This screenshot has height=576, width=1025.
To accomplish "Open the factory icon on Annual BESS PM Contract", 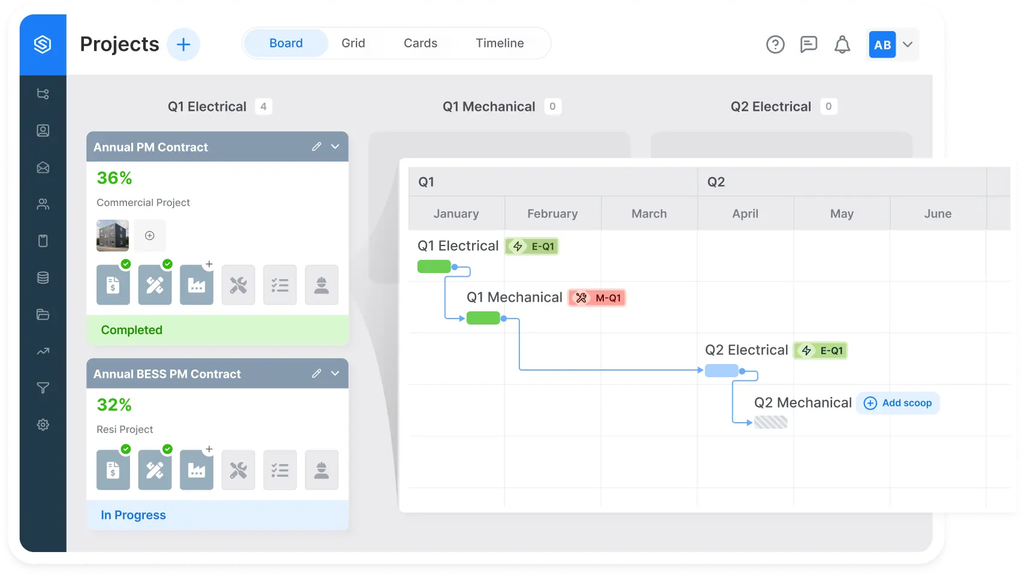I will (196, 470).
